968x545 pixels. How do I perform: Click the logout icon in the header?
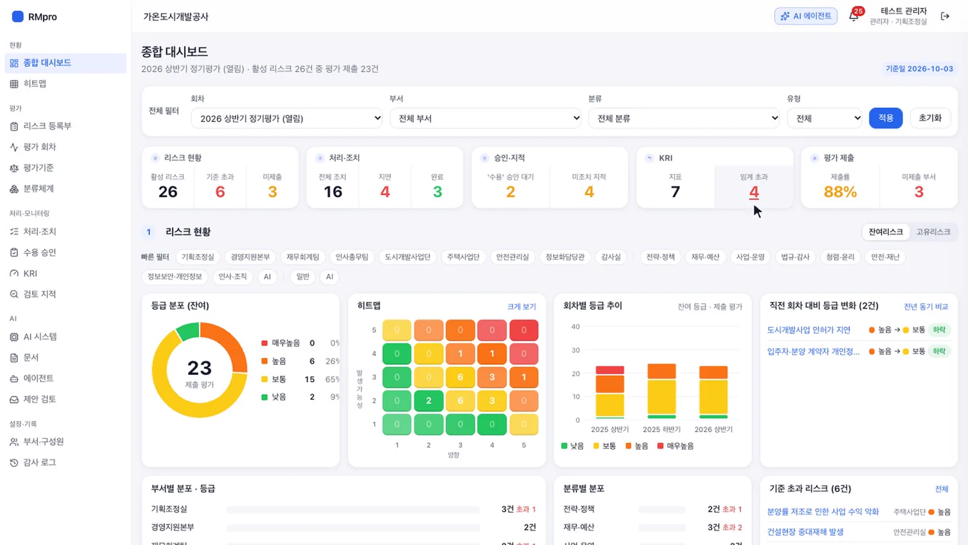coord(945,16)
